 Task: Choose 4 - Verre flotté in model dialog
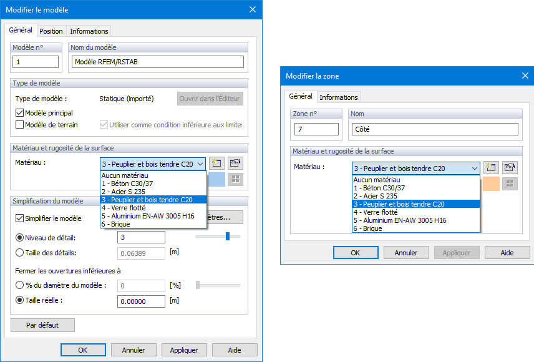[x=153, y=208]
